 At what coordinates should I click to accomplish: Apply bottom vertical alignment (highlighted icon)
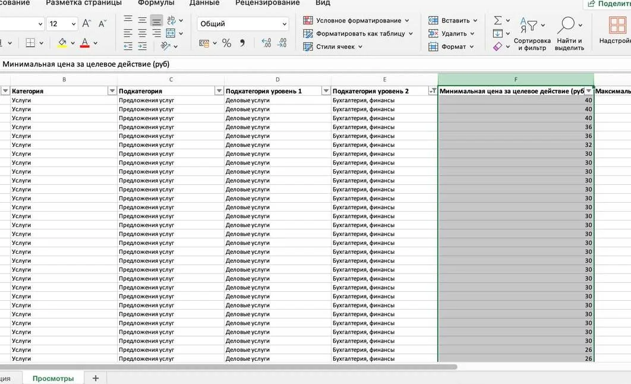click(156, 21)
